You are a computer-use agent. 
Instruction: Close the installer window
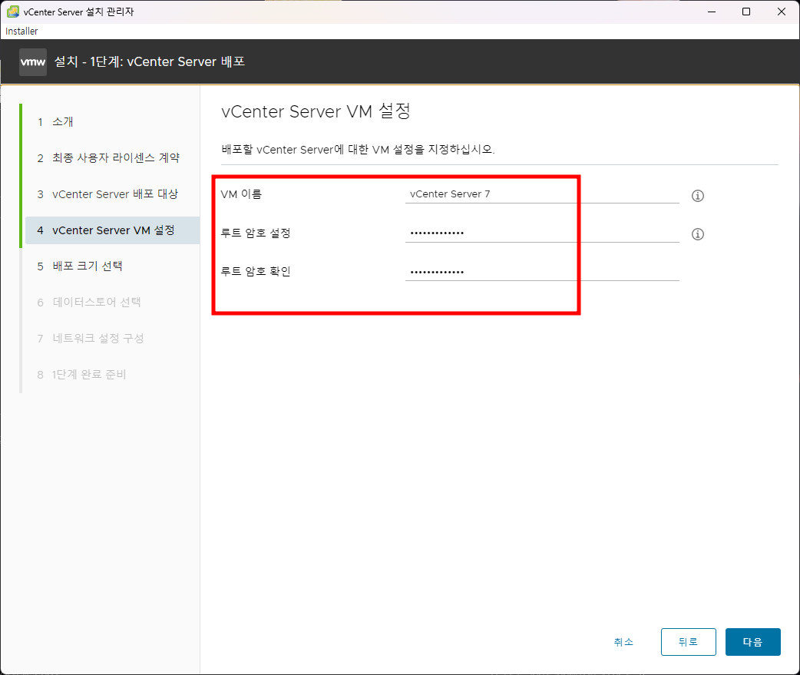pyautogui.click(x=781, y=12)
